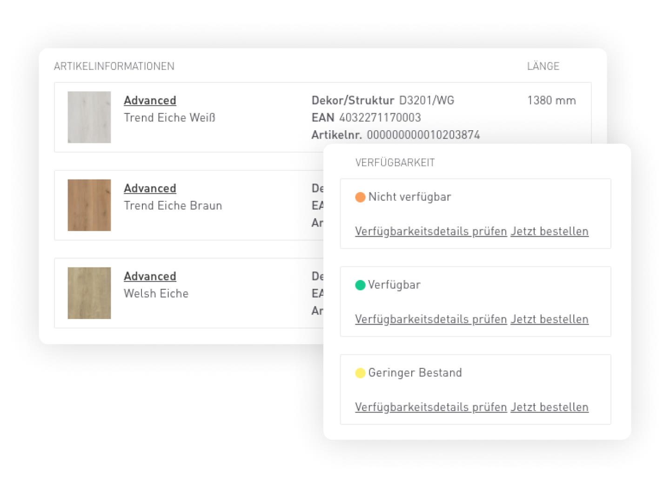Click 'Jetzt bestellen' in the 'Nicht verfügbar' card
Viewport: 670px width, 480px height.
point(549,231)
